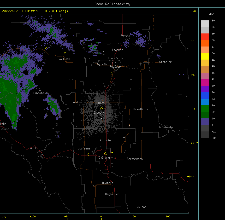Click the red 60 dBZ legend swatch
Image resolution: width=225 pixels, height=220 pixels.
coord(205,37)
